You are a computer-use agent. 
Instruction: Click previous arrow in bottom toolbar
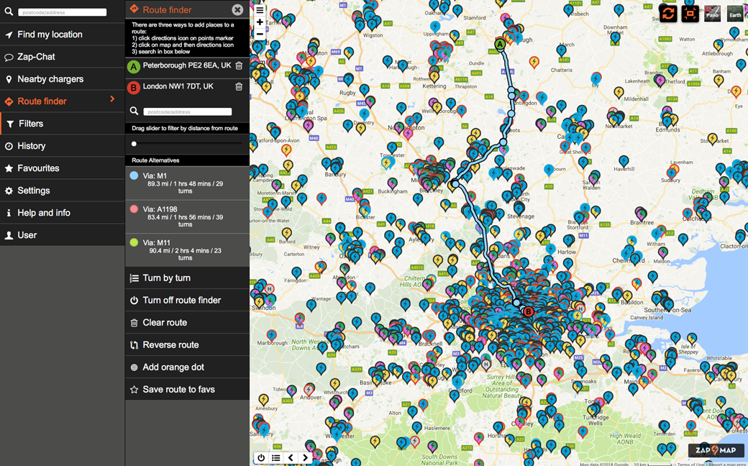pos(291,458)
